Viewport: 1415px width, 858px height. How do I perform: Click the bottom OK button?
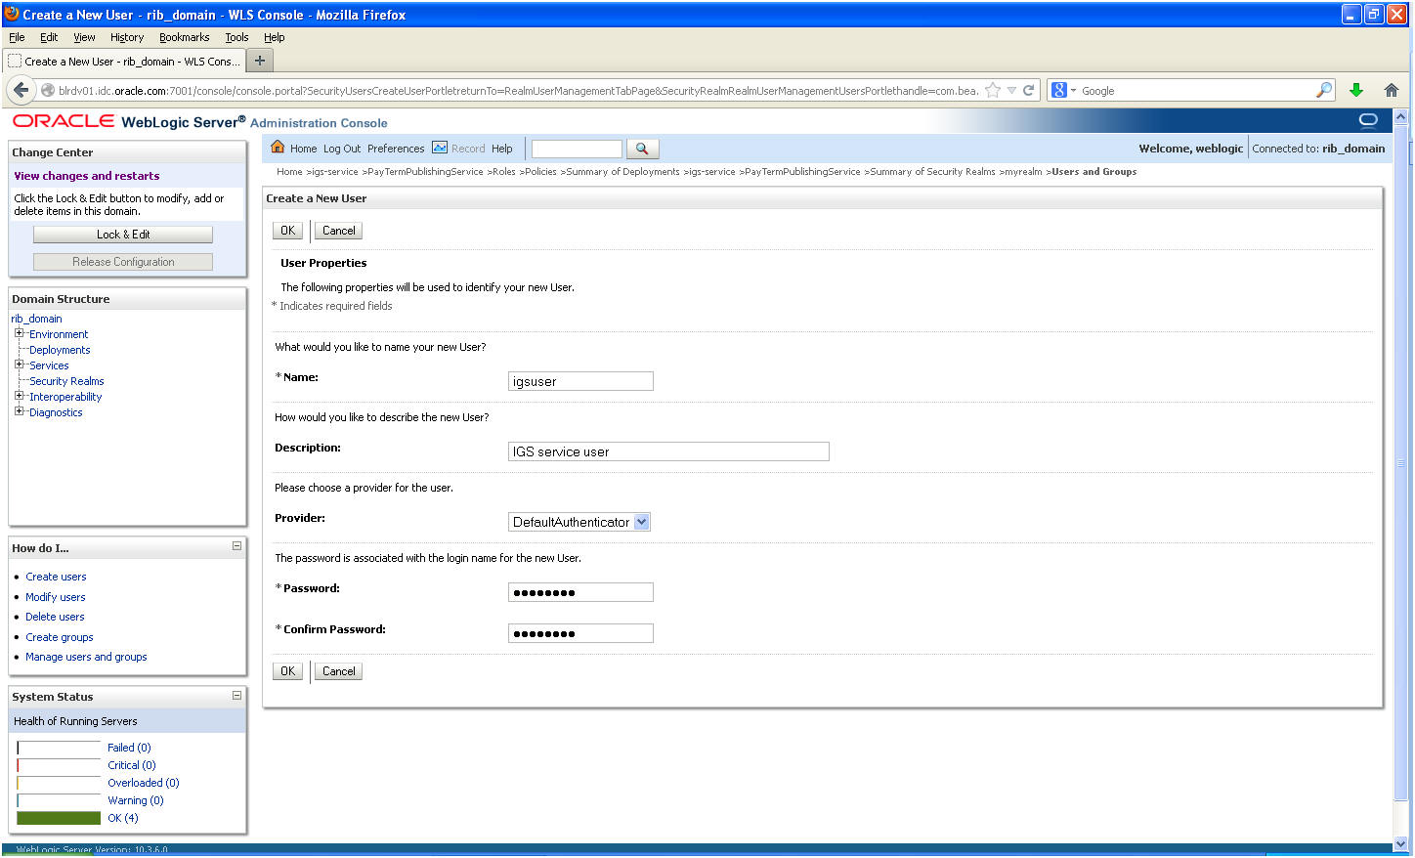pyautogui.click(x=287, y=671)
